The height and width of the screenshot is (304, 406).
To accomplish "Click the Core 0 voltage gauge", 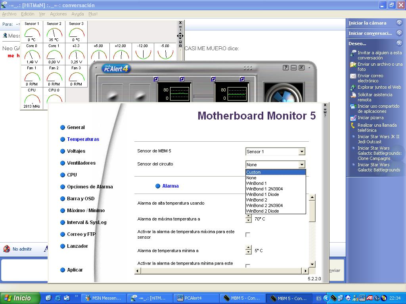I will pyautogui.click(x=32, y=54).
